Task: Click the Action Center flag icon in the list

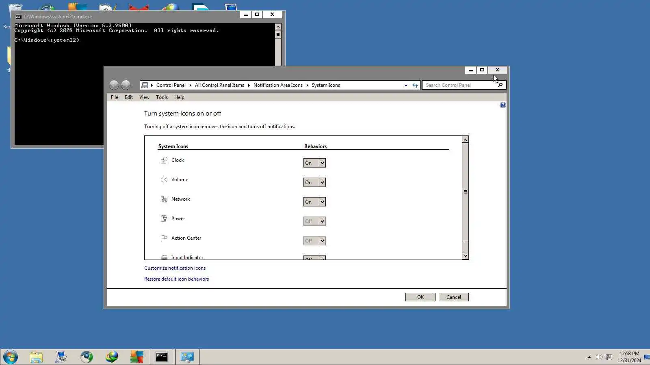Action: click(x=164, y=238)
